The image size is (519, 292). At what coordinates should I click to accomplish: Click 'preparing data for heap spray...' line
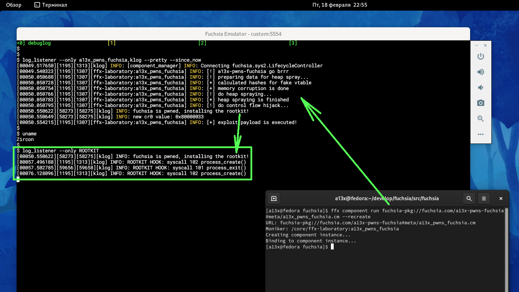pos(163,77)
